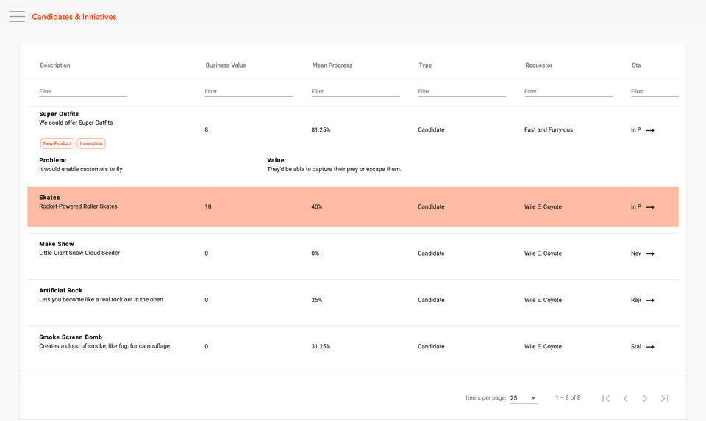This screenshot has width=706, height=421.
Task: Click Wile E. Coyote in Artificial Rock row
Action: pos(543,300)
